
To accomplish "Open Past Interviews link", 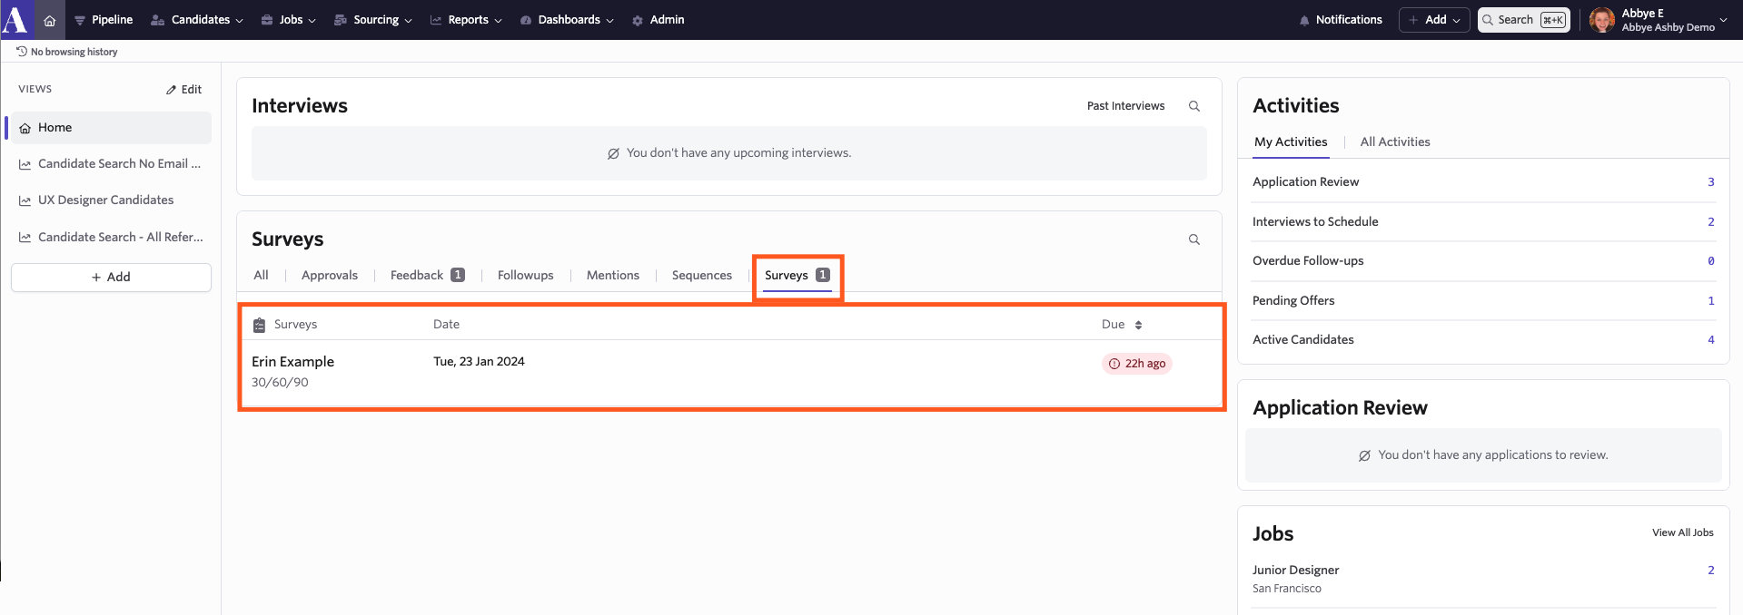I will [x=1125, y=106].
